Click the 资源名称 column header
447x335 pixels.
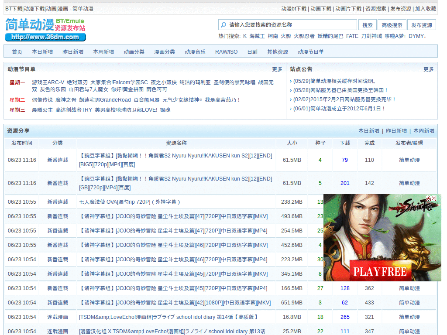[176, 143]
